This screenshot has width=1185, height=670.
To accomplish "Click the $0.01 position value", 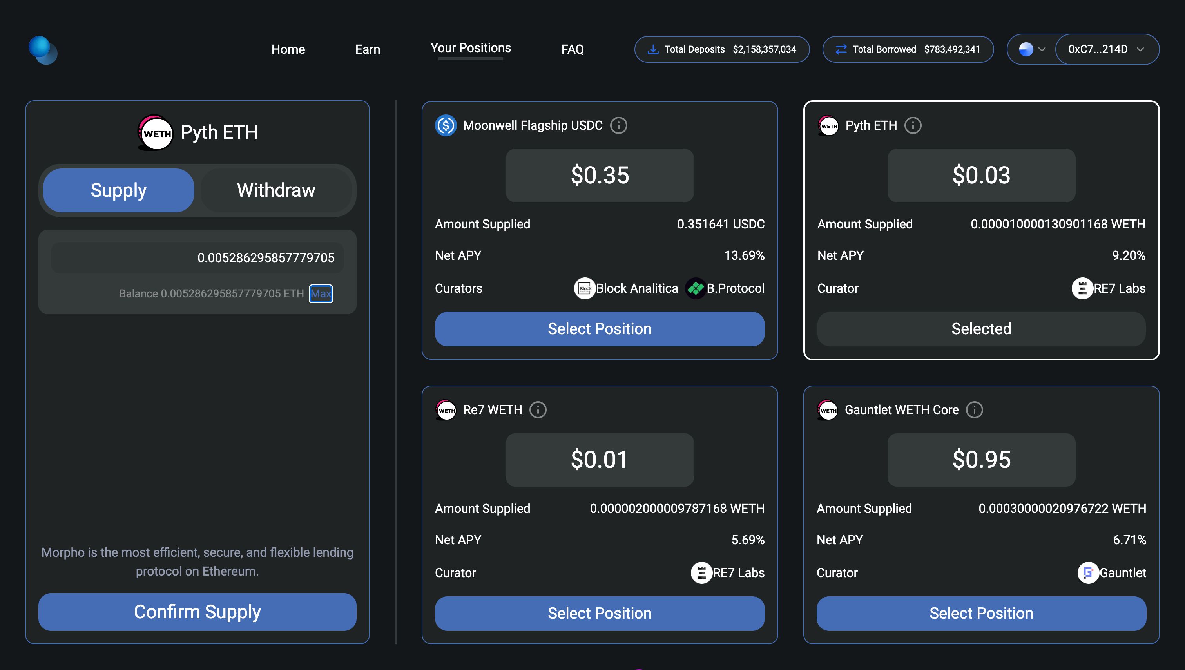I will [599, 460].
